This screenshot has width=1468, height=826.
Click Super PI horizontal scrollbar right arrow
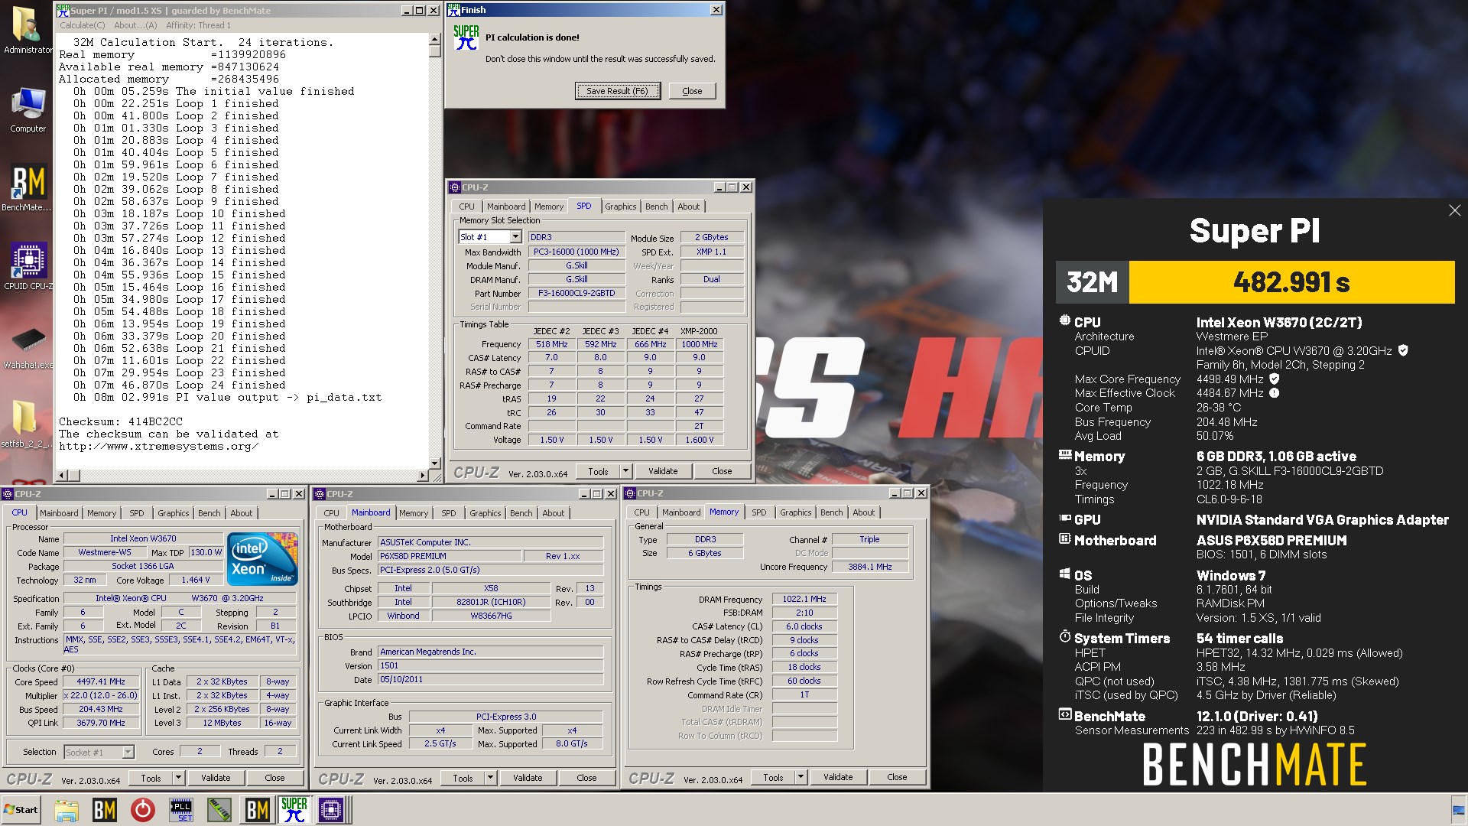[422, 476]
